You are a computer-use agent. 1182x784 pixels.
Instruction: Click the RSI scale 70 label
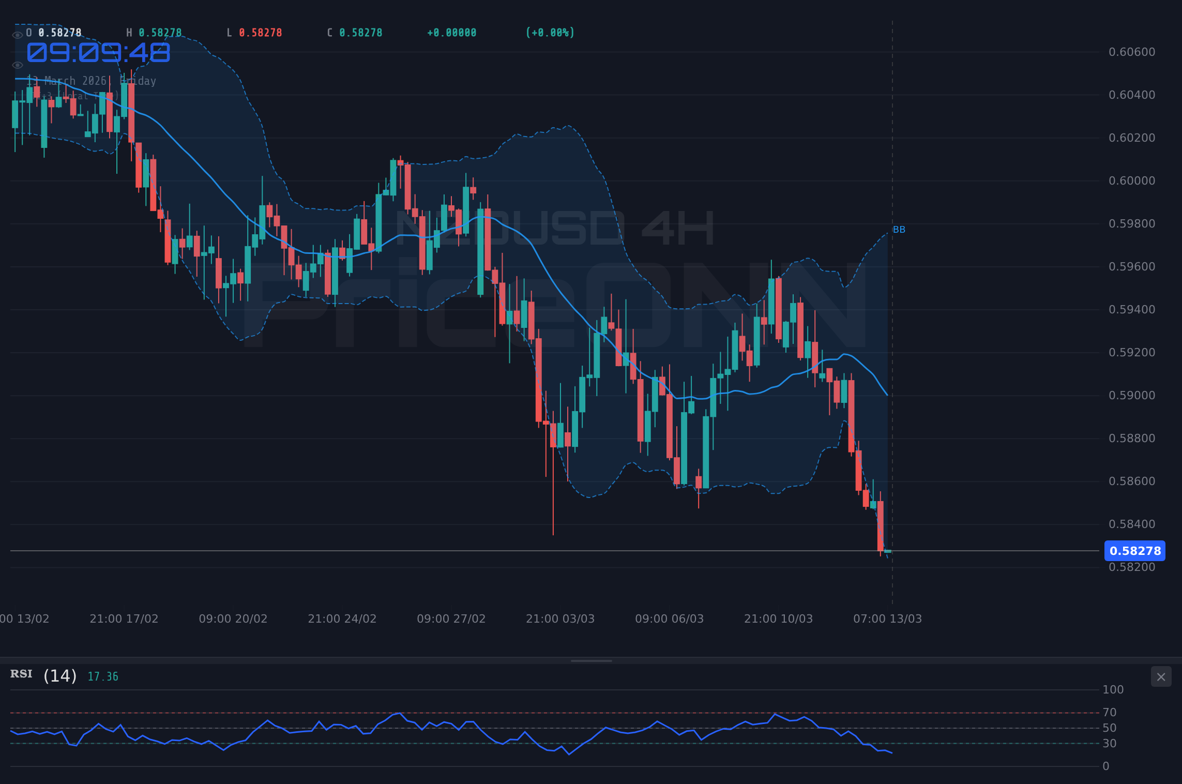1110,712
